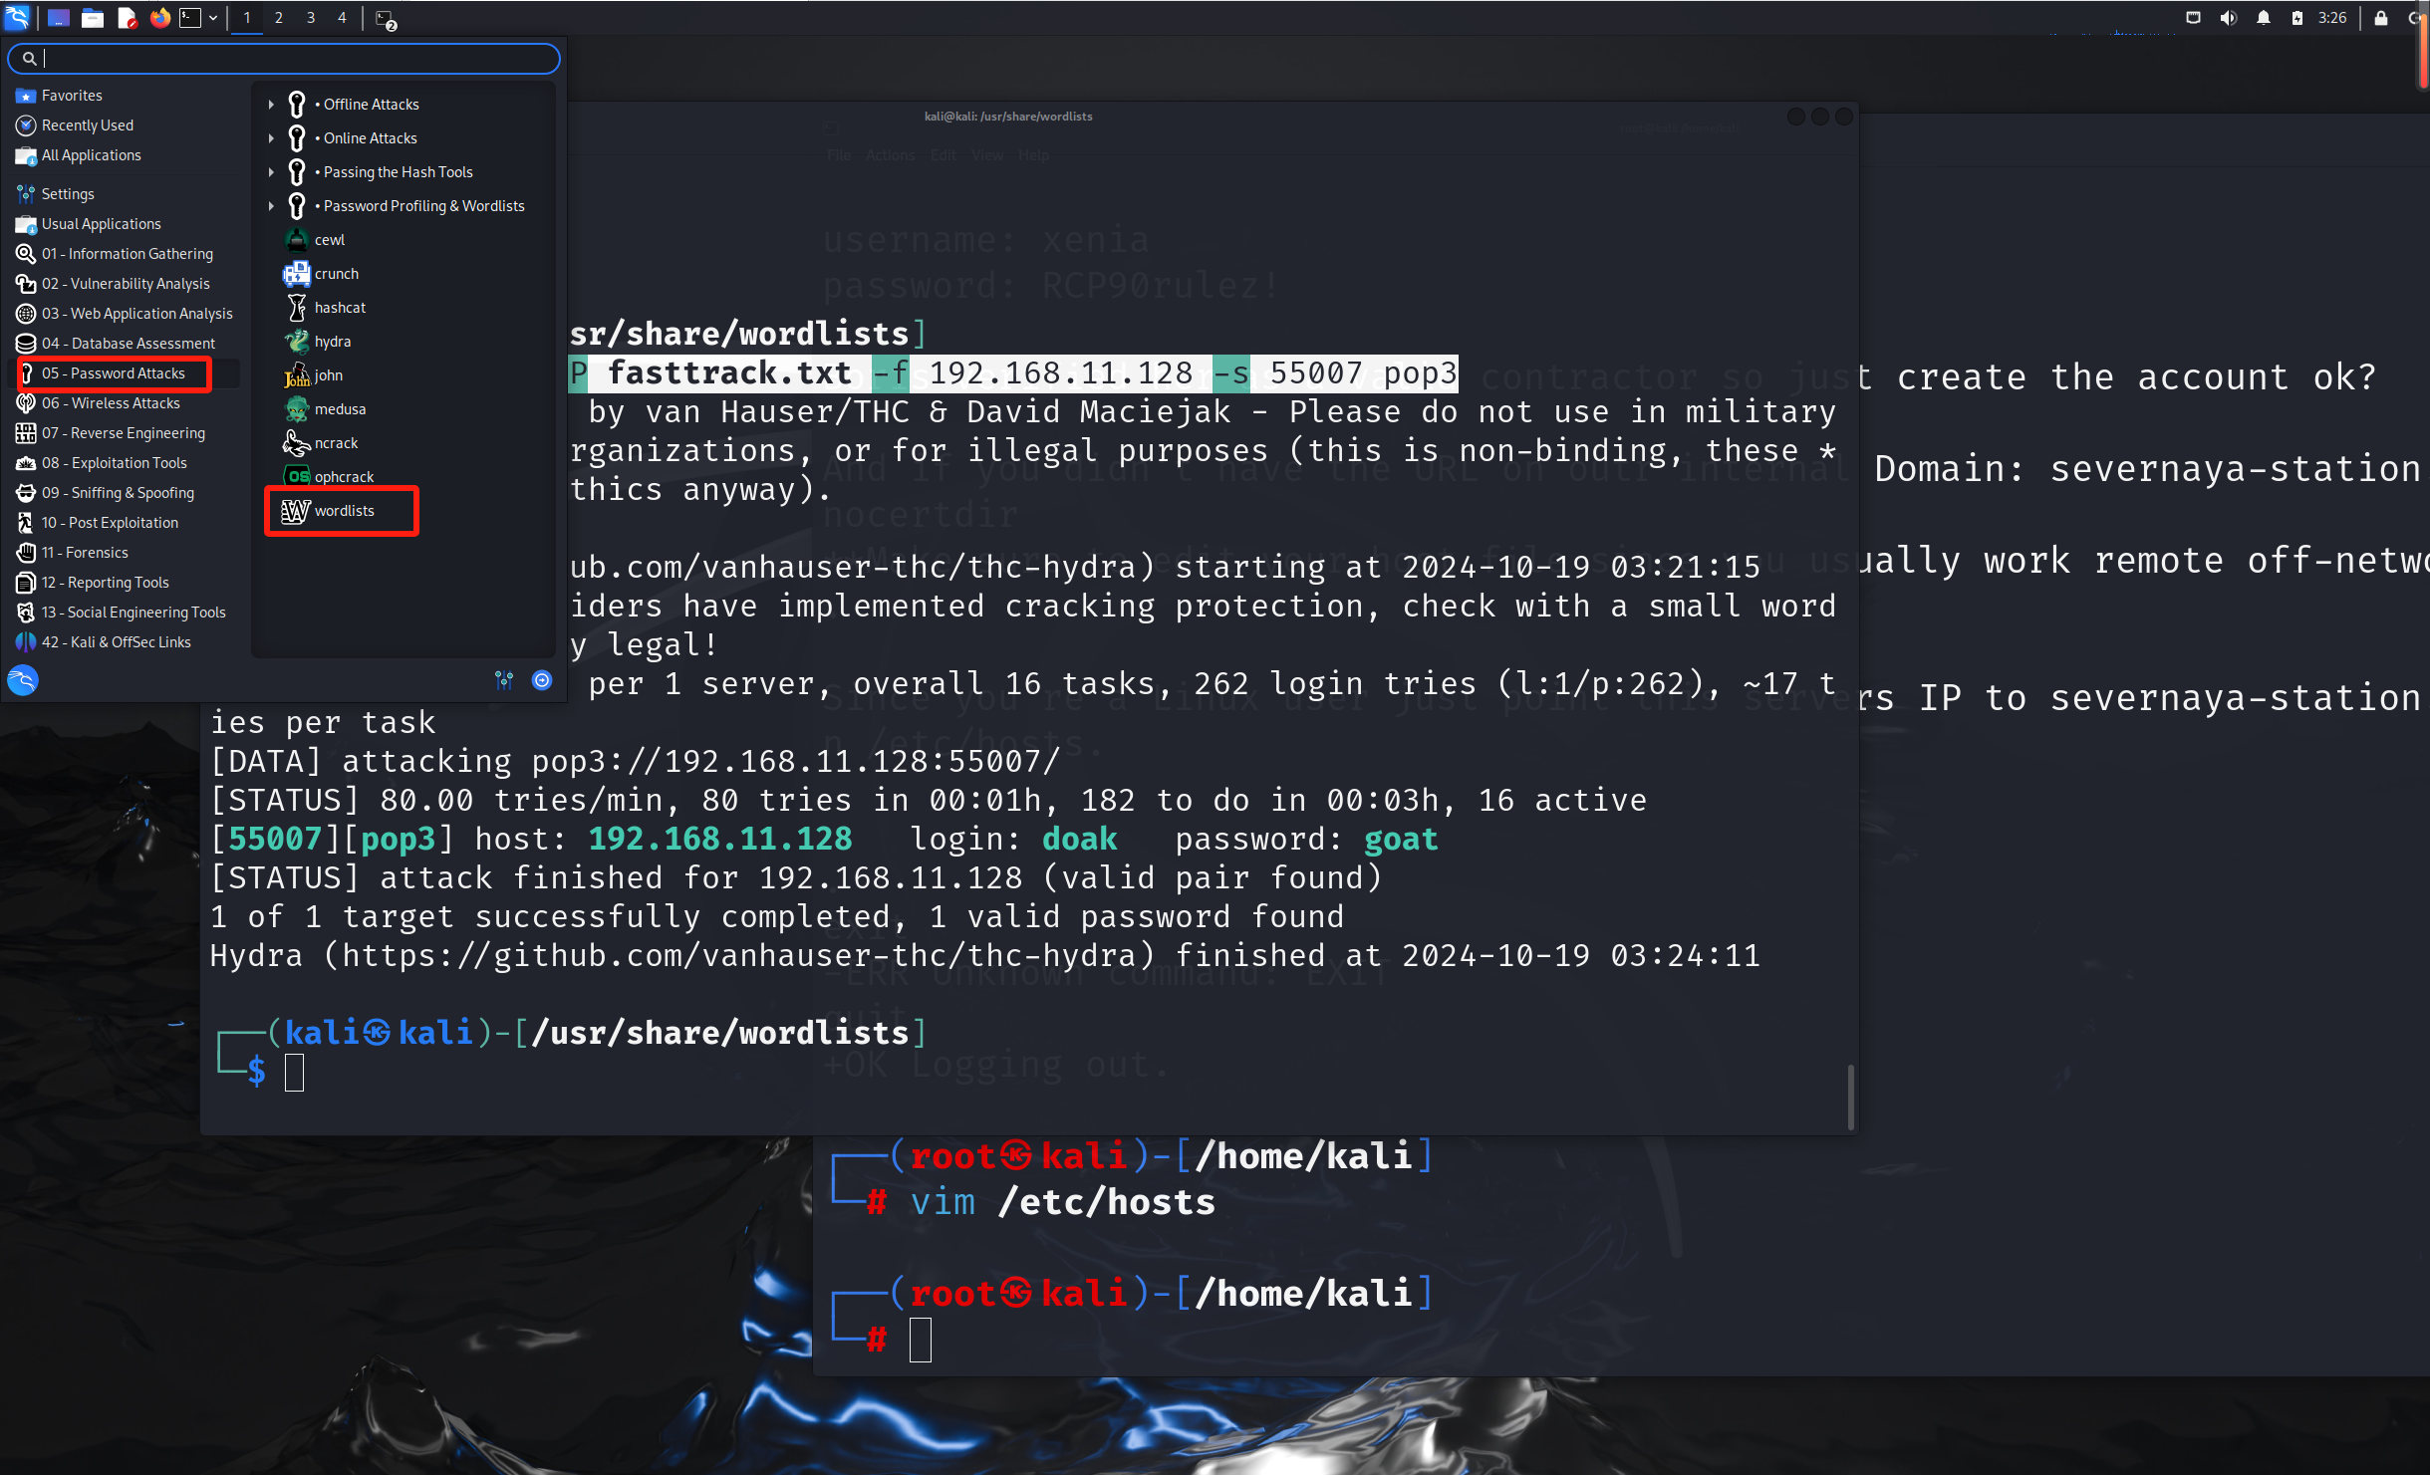
Task: Click the log out icon in the menu
Action: pyautogui.click(x=542, y=680)
